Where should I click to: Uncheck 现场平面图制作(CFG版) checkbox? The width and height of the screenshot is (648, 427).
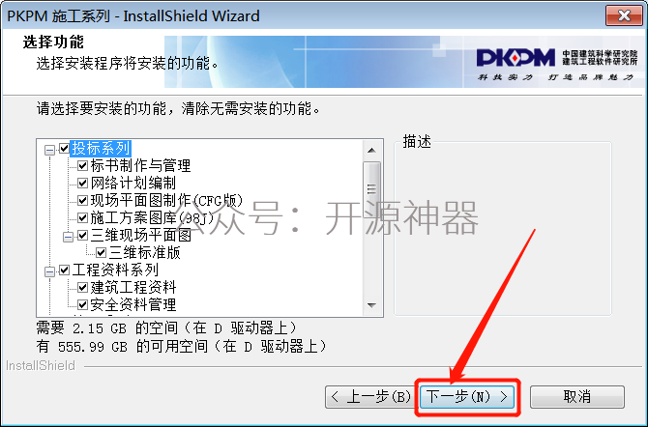point(82,200)
